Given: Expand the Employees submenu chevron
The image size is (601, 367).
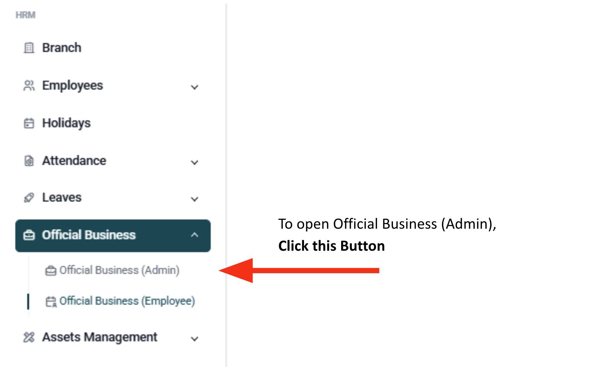Looking at the screenshot, I should 195,87.
